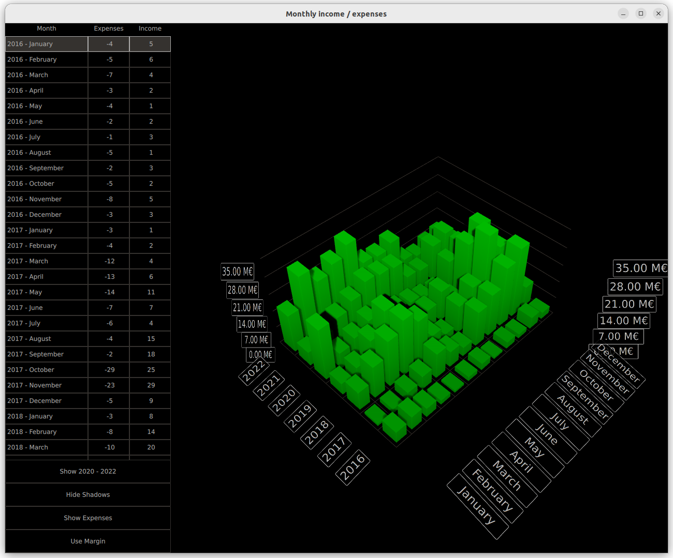
Task: Select the 2016 - June month cell
Action: 47,122
